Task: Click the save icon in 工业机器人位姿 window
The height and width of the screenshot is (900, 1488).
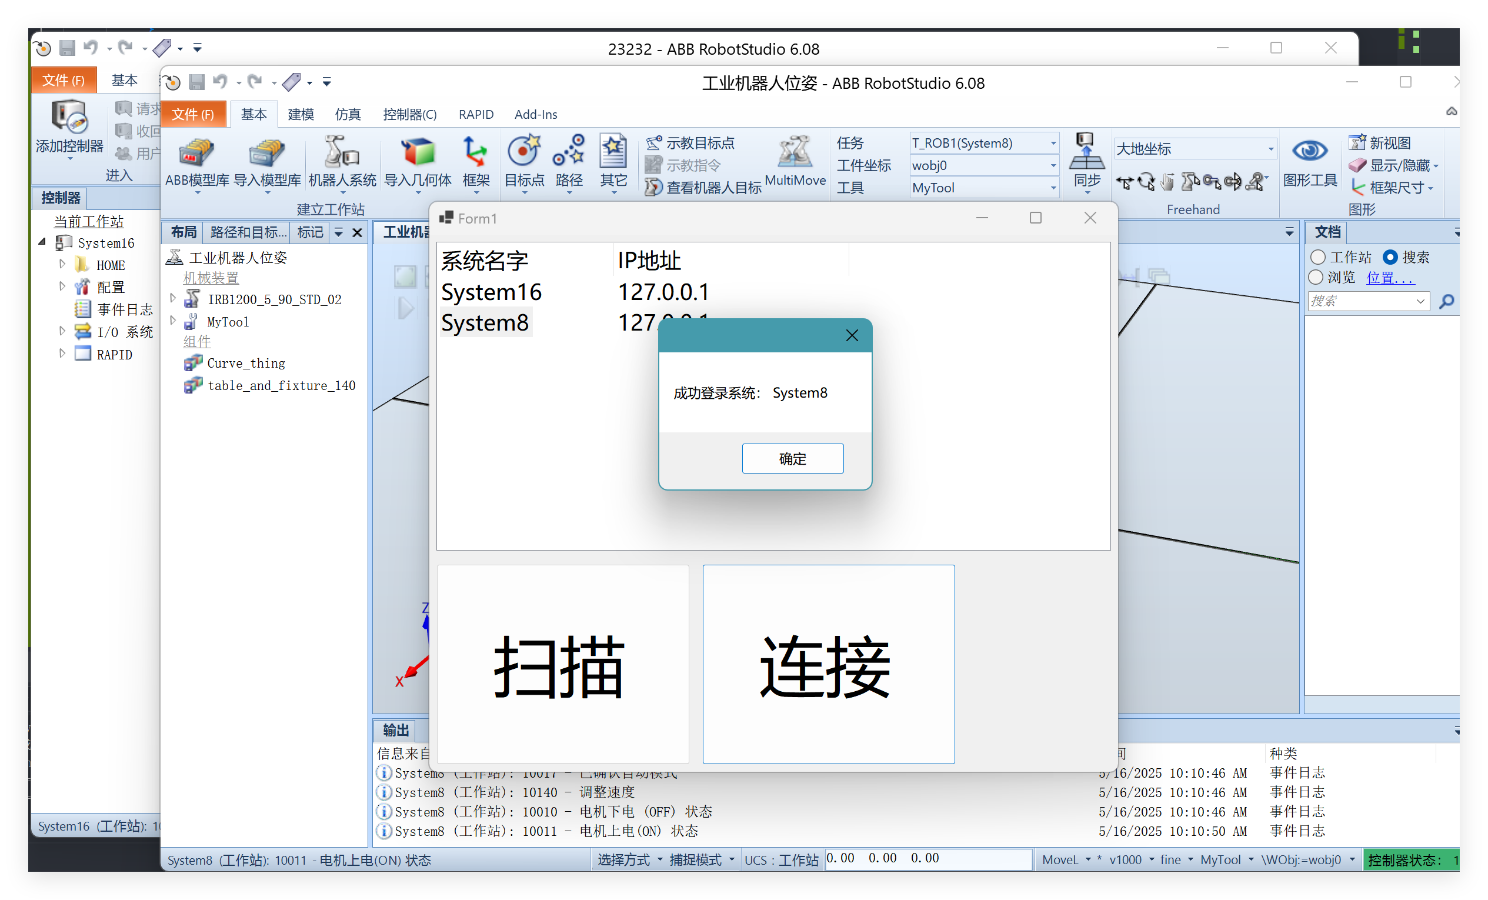Action: 196,82
